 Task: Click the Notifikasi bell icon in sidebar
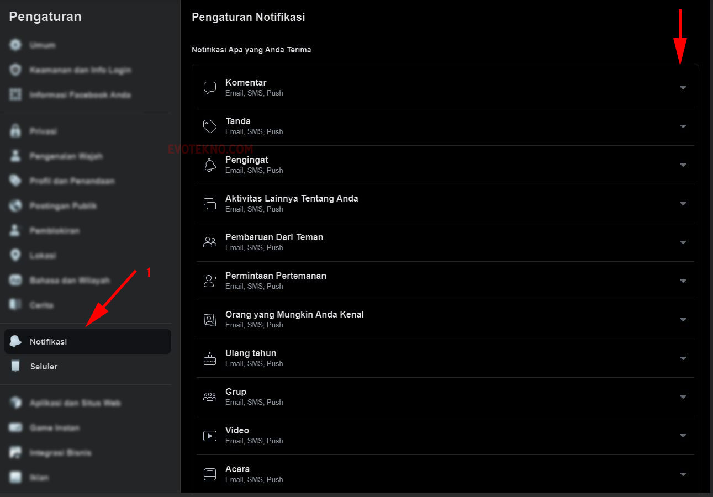coord(15,342)
